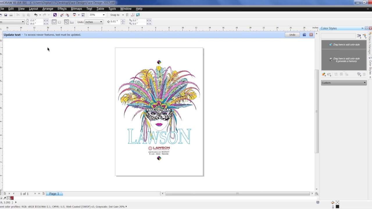This screenshot has width=372, height=209.
Task: Open the Search content icon in the toolbar
Action: (55, 15)
